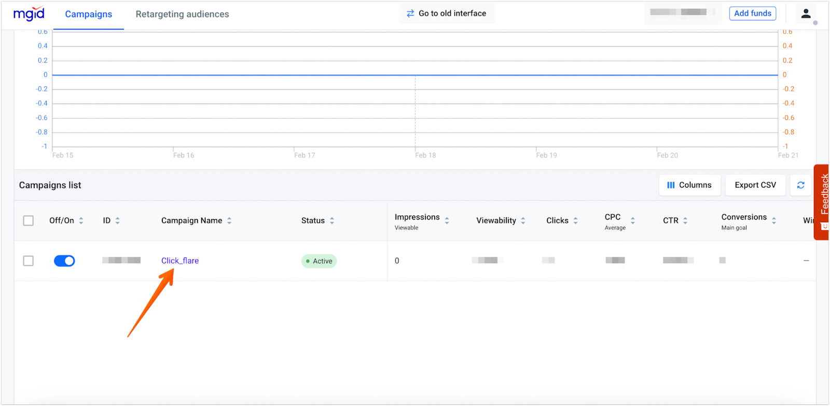
Task: Sort by Campaign Name arrows
Action: point(229,221)
